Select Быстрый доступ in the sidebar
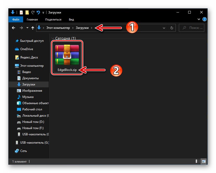This screenshot has width=216, height=173. pyautogui.click(x=30, y=41)
